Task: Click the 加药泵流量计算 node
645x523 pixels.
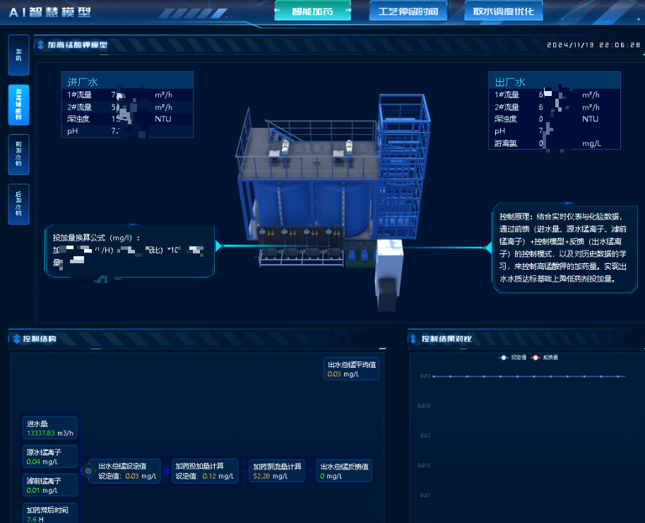Action: (x=277, y=471)
